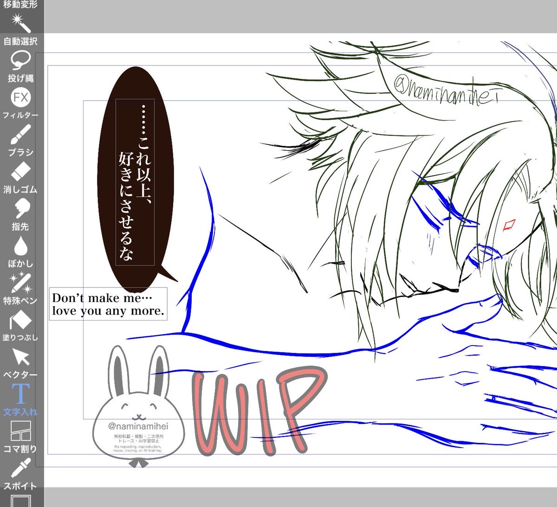
Task: Select the Blur (ぼかし) tool
Action: coord(20,251)
